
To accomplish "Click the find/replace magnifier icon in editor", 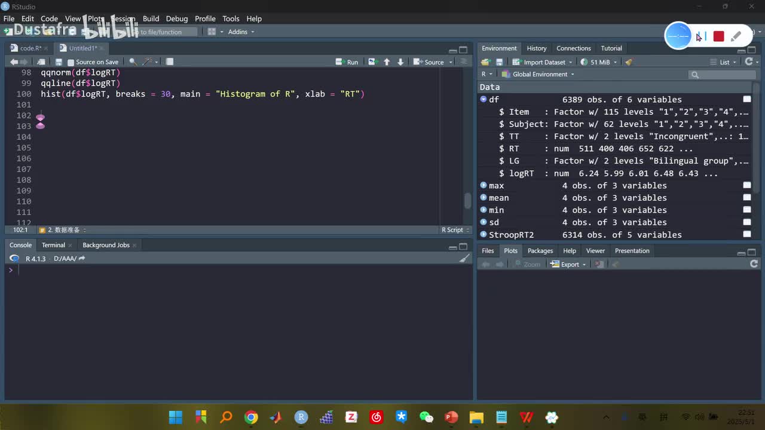I will click(x=133, y=62).
